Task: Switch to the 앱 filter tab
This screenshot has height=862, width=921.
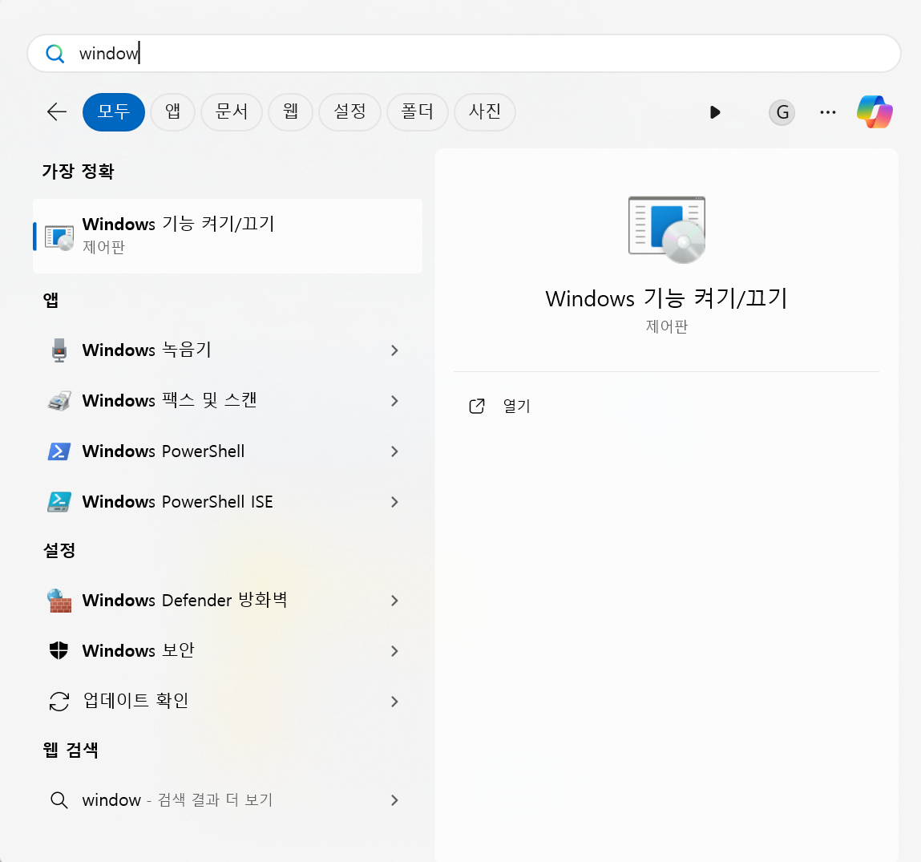Action: pos(172,111)
